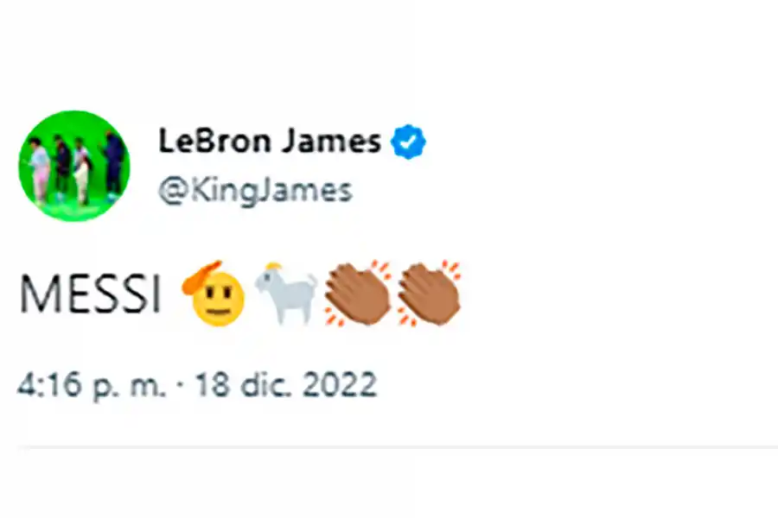778x518 pixels.
Task: Click the word MESSI in the tweet
Action: (x=90, y=296)
